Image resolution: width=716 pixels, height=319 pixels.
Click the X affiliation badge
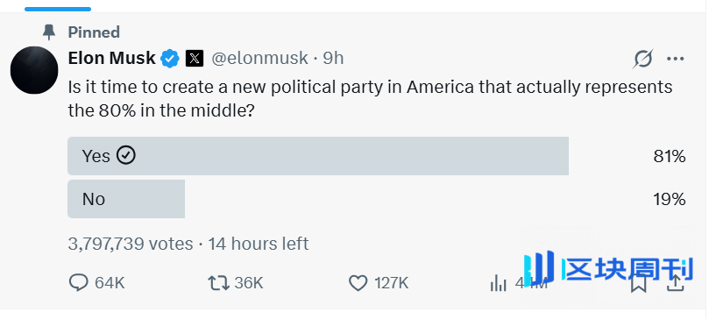click(195, 59)
